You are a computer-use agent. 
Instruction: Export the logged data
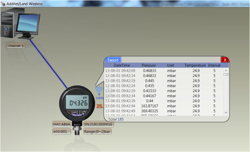click(x=113, y=60)
